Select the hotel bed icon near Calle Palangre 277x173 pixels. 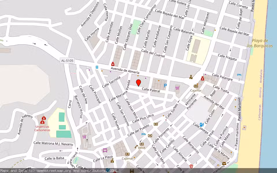239,75
